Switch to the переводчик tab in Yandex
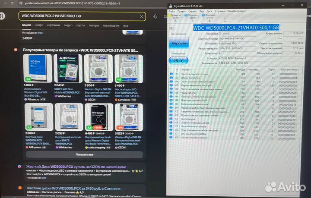 pos(111,25)
